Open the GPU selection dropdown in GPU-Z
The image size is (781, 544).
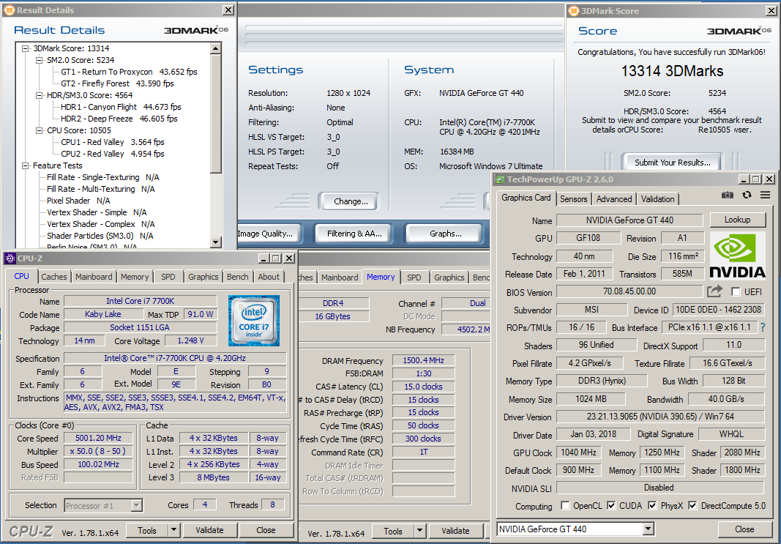648,529
